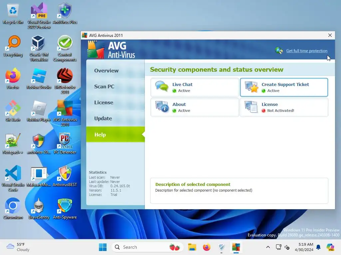Click the AVG Anti-Virus logo in header
Screen dimensions: 341x255
111,50
